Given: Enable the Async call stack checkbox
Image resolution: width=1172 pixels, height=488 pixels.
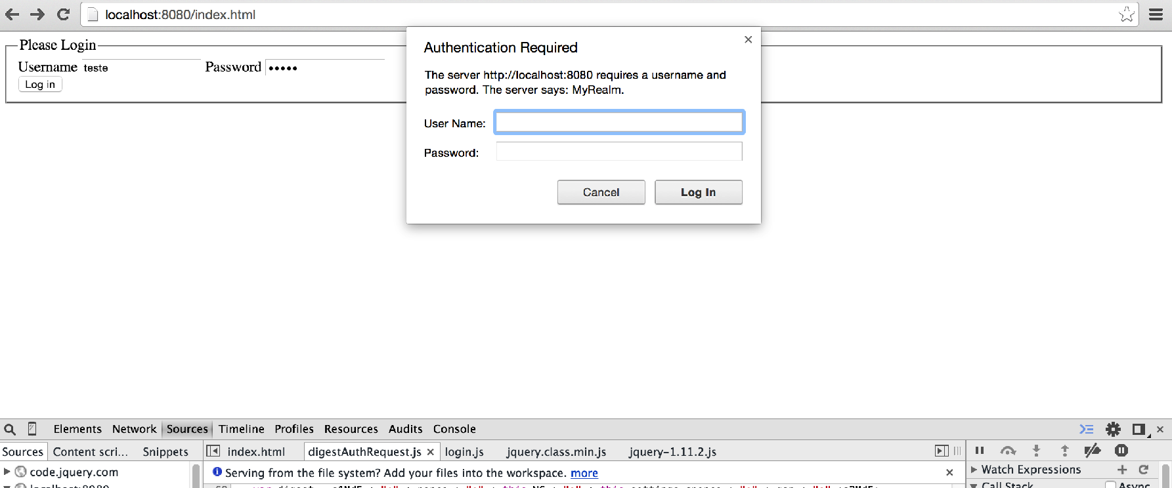Looking at the screenshot, I should (x=1112, y=485).
